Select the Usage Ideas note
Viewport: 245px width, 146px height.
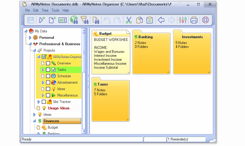pyautogui.click(x=58, y=108)
